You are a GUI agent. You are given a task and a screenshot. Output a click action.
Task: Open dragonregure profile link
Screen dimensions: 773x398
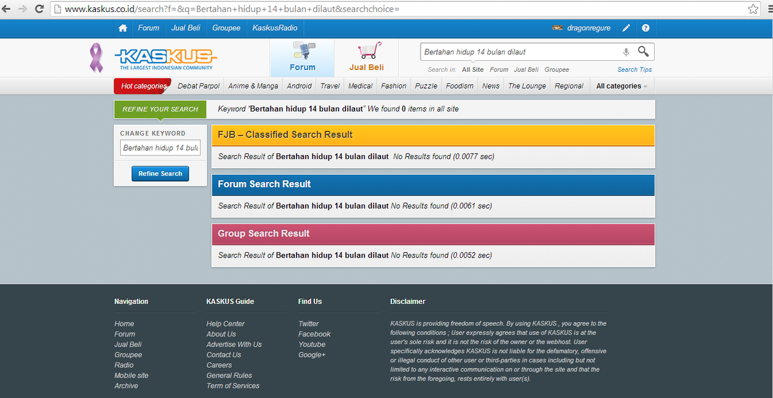coord(589,28)
